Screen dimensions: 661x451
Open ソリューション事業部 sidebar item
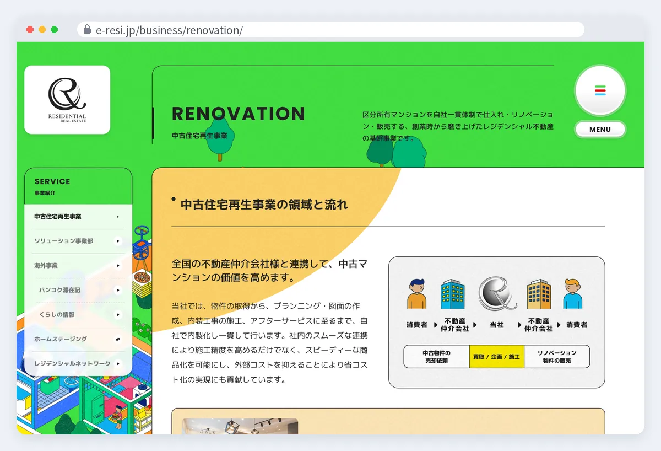click(78, 241)
